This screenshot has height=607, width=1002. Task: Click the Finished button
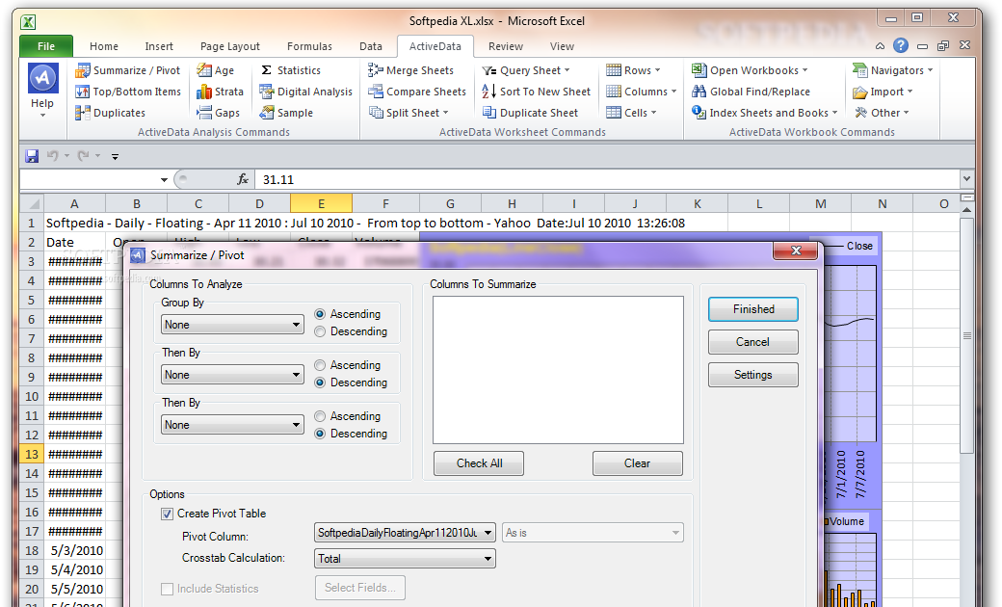tap(753, 309)
